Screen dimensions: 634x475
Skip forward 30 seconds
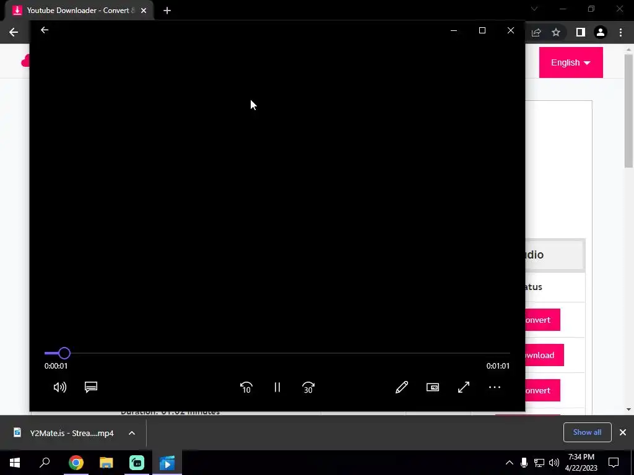(308, 387)
